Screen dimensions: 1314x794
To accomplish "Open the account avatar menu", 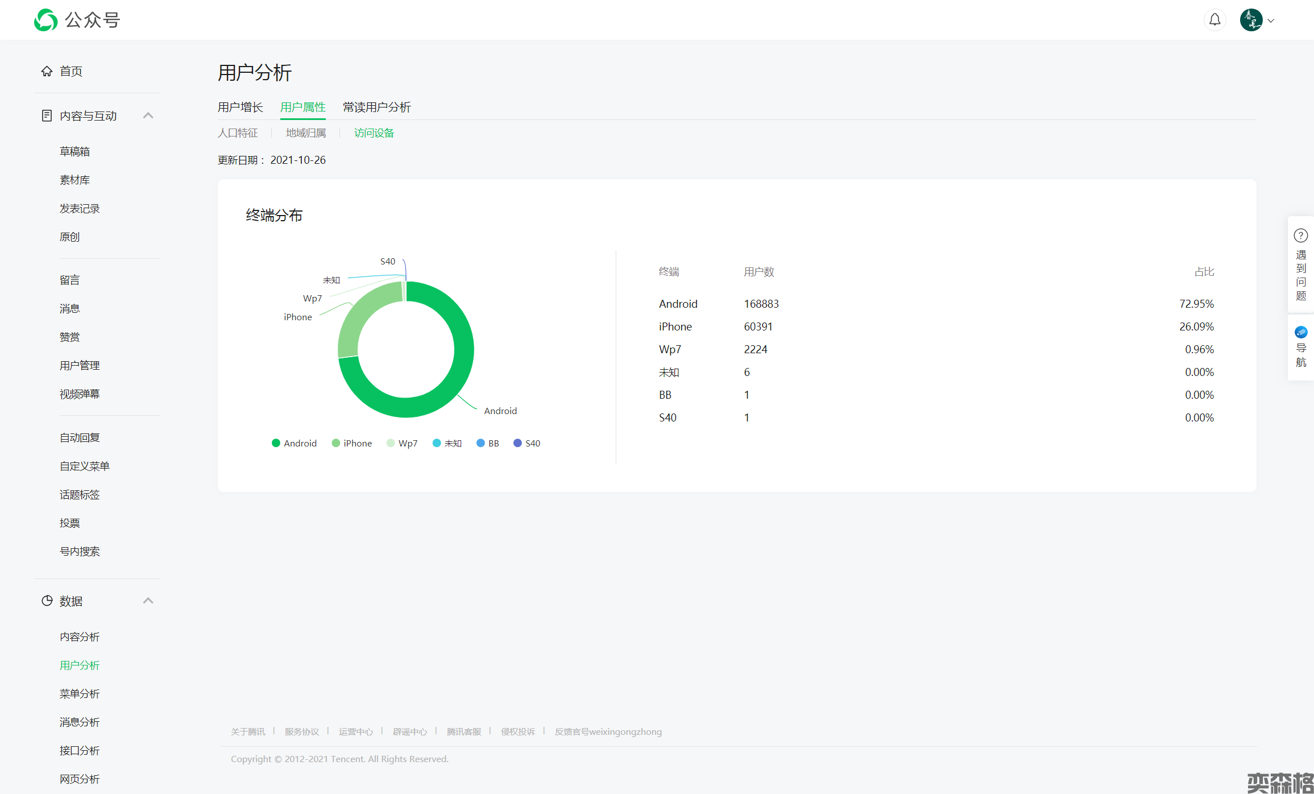I will pyautogui.click(x=1251, y=20).
